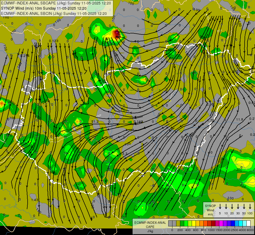Image resolution: width=255 pixels, height=235 pixels.
Task: Pick the light cyan swatch next to white
Action: pyautogui.click(x=245, y=224)
